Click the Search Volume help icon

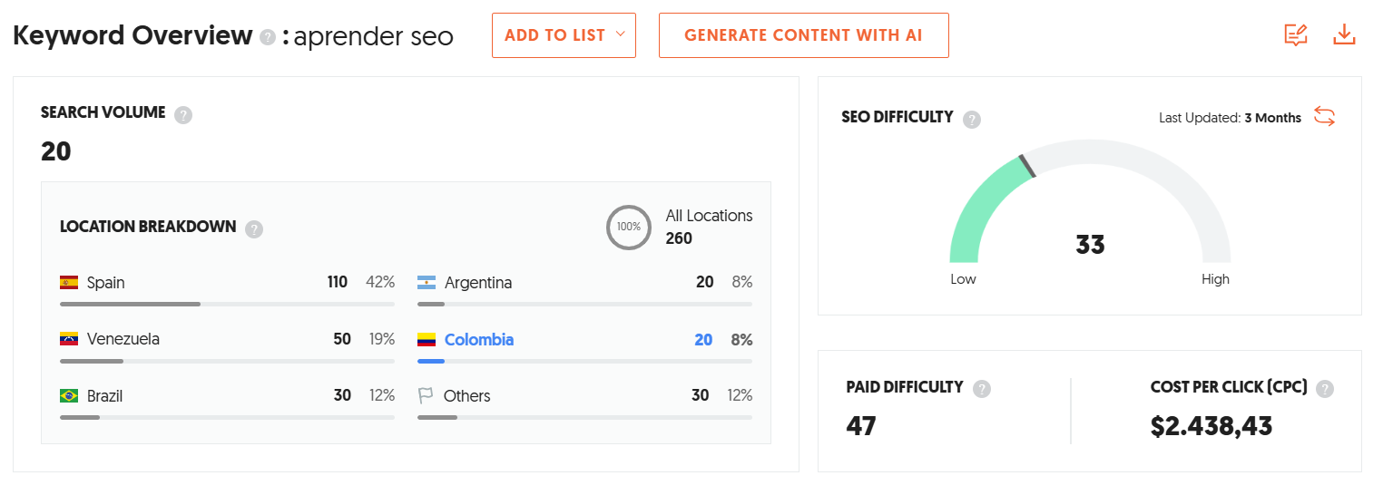pos(183,115)
